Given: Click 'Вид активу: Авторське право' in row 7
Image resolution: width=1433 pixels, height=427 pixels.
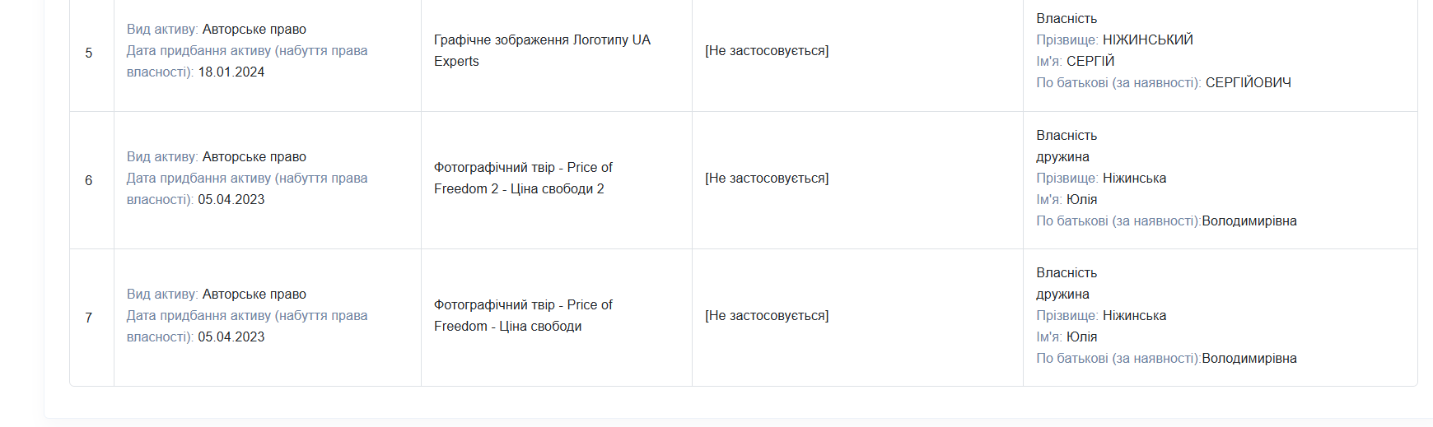Looking at the screenshot, I should [217, 295].
